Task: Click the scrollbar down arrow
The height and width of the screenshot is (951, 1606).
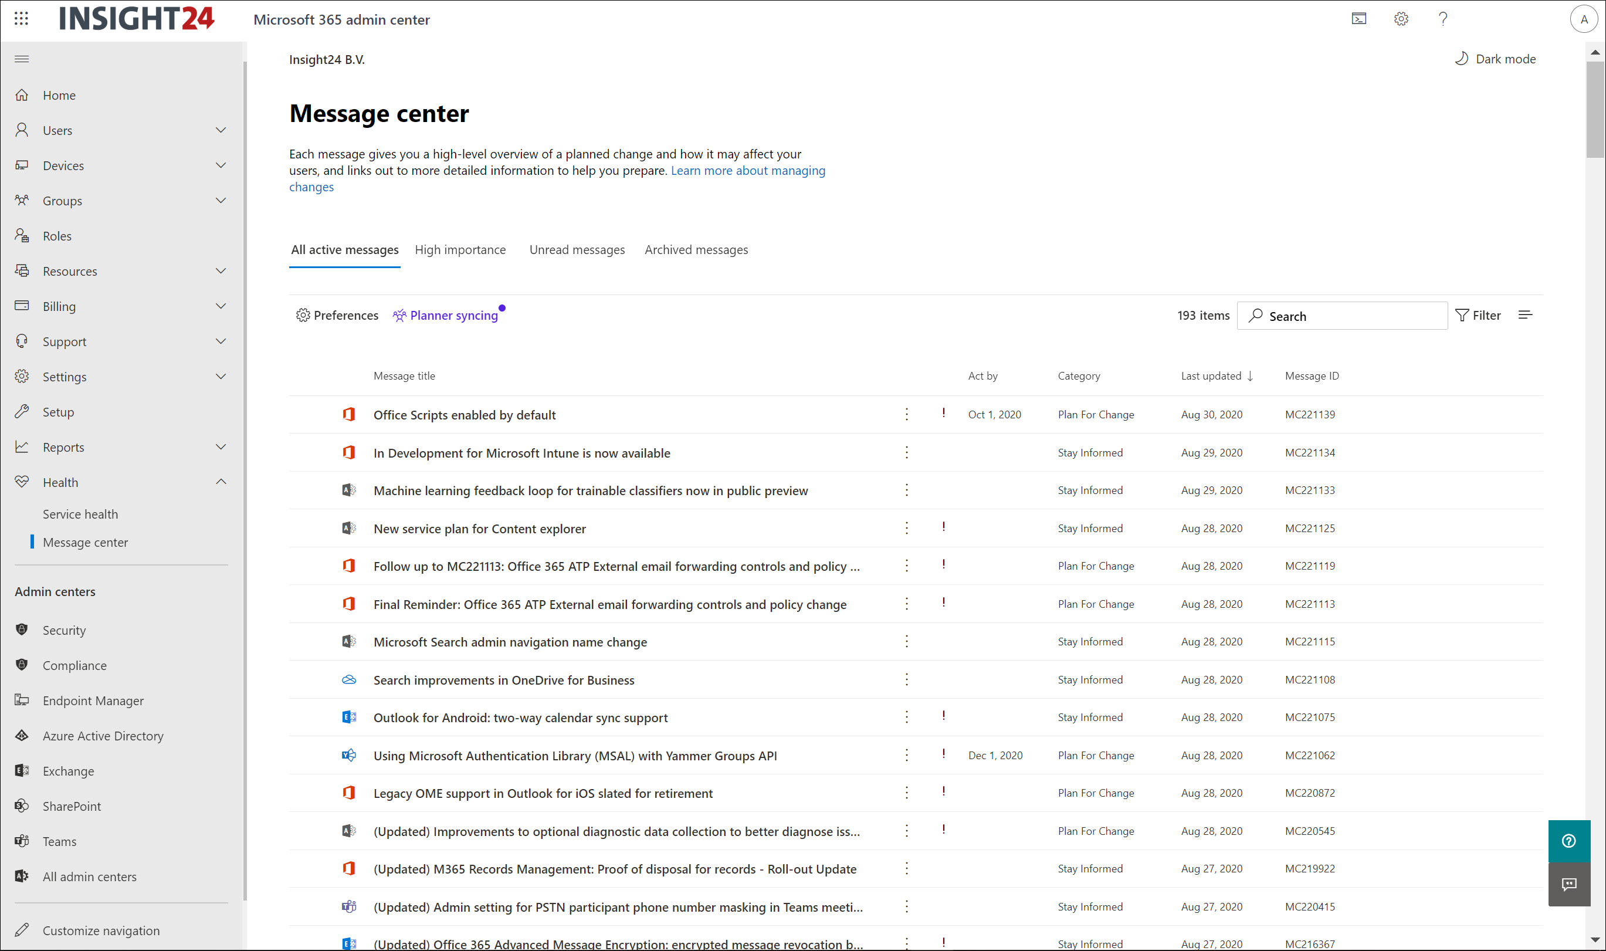Action: tap(1595, 941)
